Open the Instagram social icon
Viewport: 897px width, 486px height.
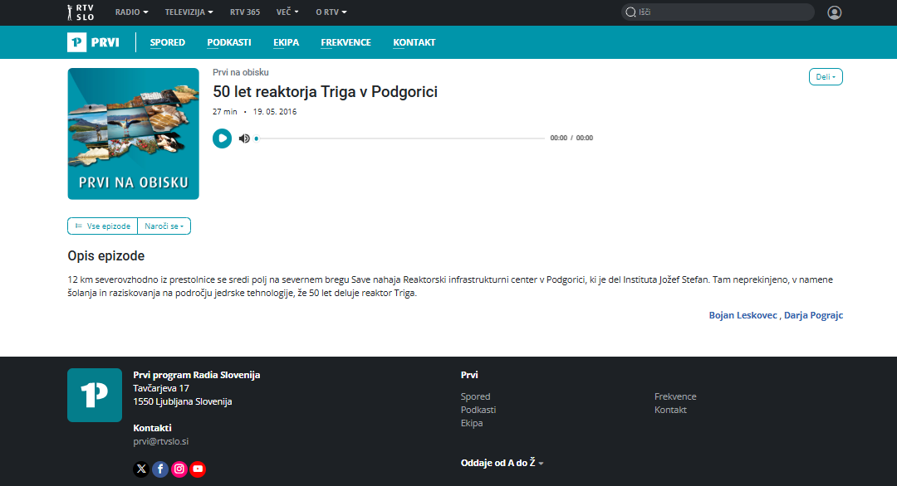[179, 469]
